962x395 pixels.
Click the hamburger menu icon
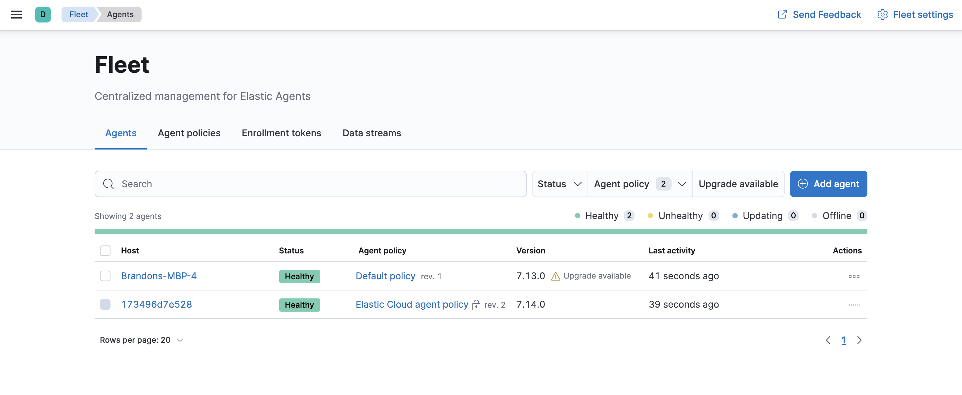17,14
